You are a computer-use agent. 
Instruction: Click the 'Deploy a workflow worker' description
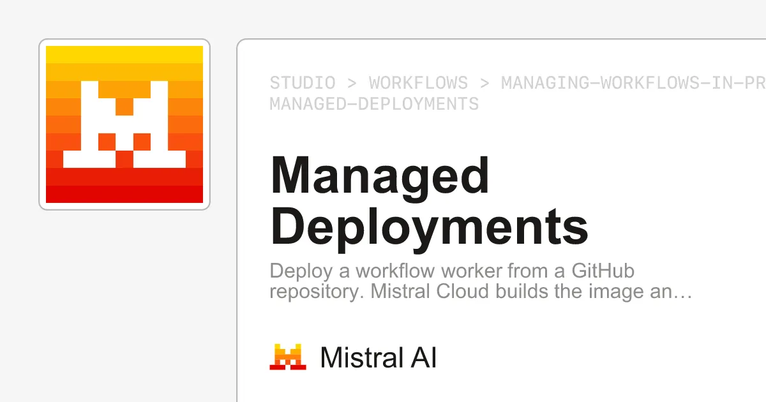coord(481,281)
